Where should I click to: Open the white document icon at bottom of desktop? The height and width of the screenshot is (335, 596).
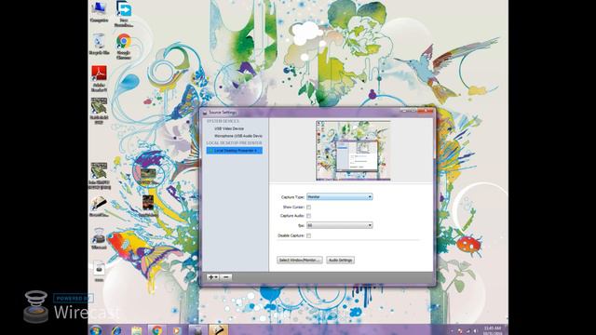point(99,271)
